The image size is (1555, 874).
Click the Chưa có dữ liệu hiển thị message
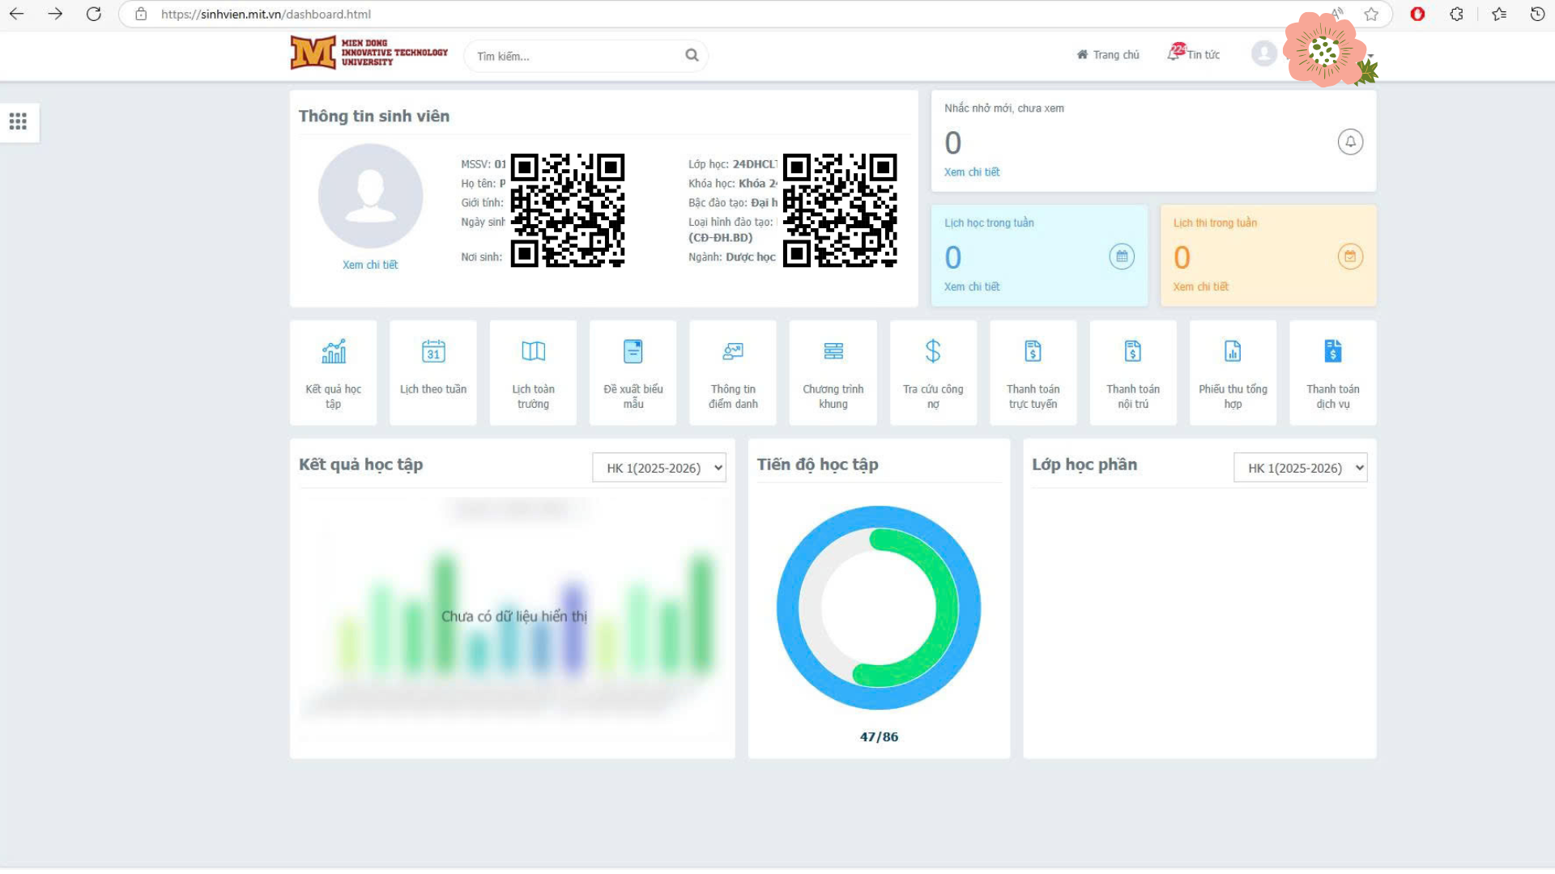tap(514, 617)
